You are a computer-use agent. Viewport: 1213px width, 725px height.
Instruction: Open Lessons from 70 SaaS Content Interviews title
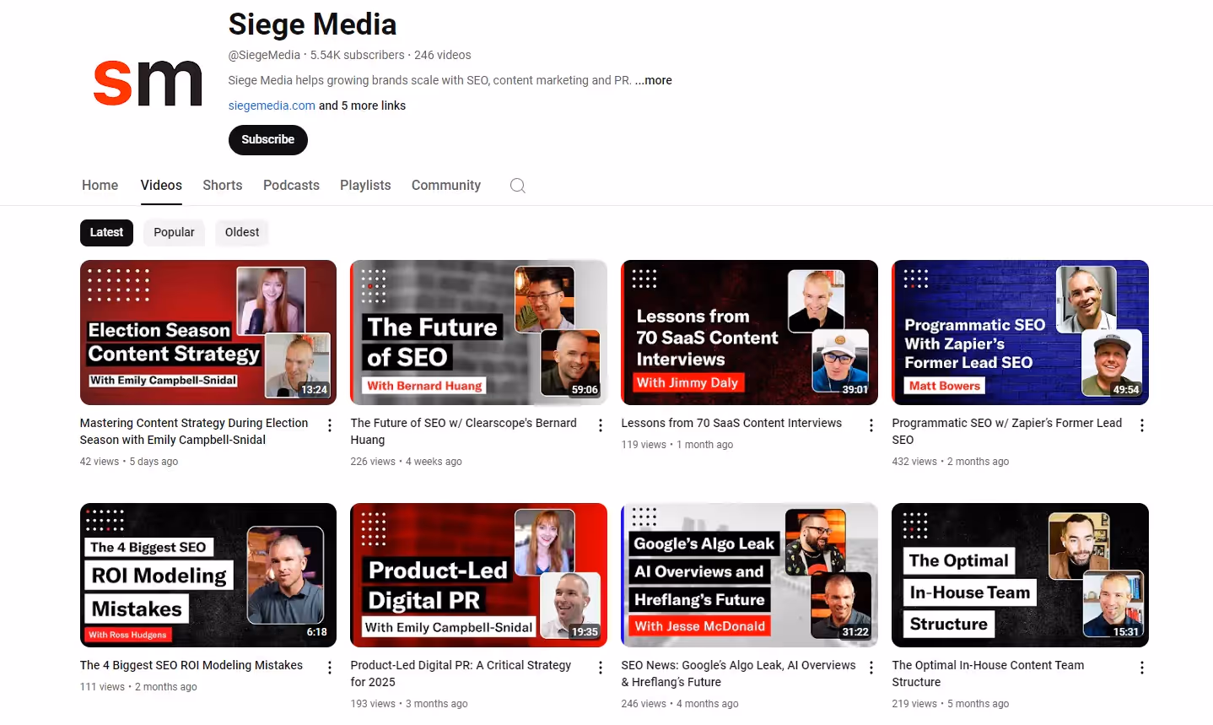tap(731, 423)
